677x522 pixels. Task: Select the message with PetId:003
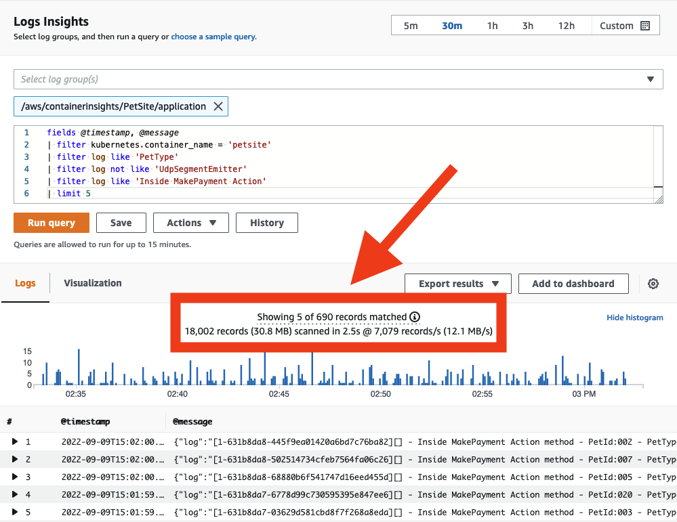tap(425, 513)
